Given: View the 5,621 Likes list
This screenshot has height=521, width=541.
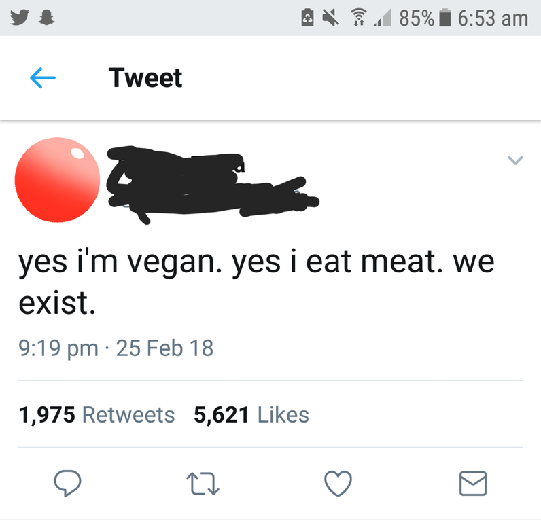Looking at the screenshot, I should tap(251, 414).
